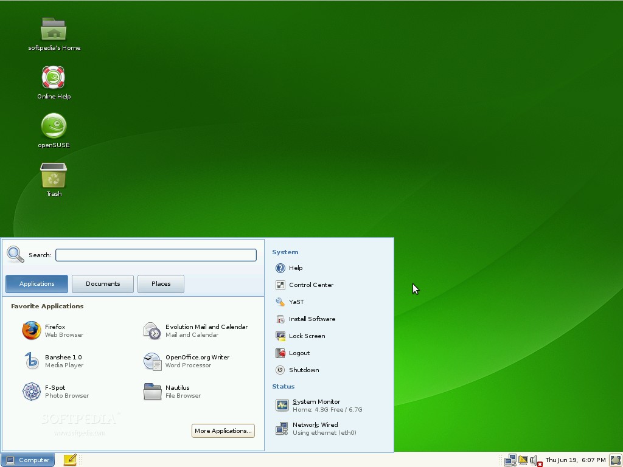
Task: Click the display settings tray icon
Action: tap(523, 460)
